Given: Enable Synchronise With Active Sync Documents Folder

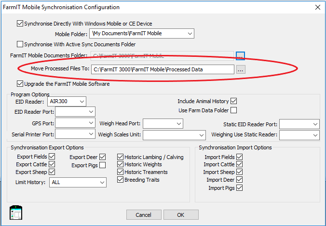Looking at the screenshot, I should [x=20, y=44].
